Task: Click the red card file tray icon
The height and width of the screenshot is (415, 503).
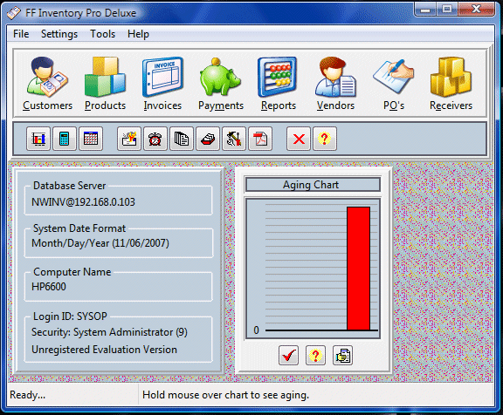Action: [x=208, y=139]
